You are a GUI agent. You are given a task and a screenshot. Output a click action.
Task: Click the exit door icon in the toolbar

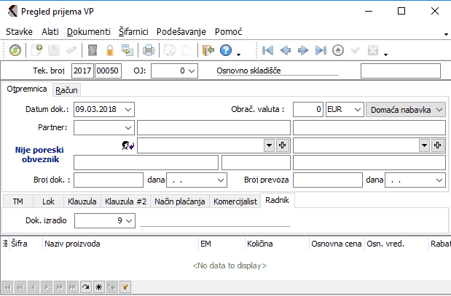(x=208, y=50)
